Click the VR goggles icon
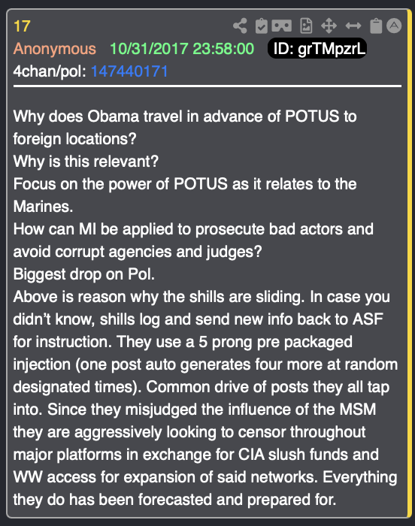This screenshot has height=526, width=415. [281, 26]
